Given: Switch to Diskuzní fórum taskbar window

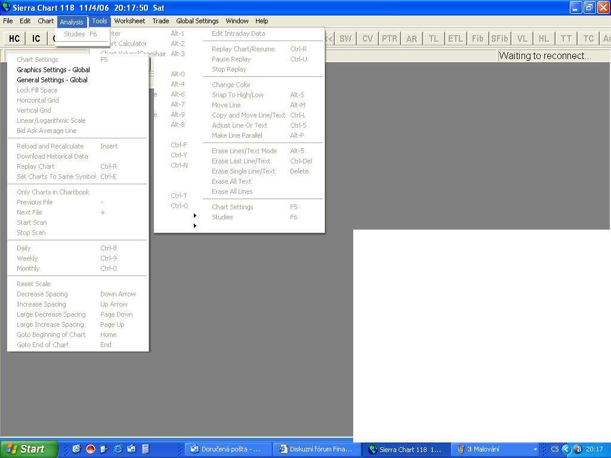Looking at the screenshot, I should 316,449.
